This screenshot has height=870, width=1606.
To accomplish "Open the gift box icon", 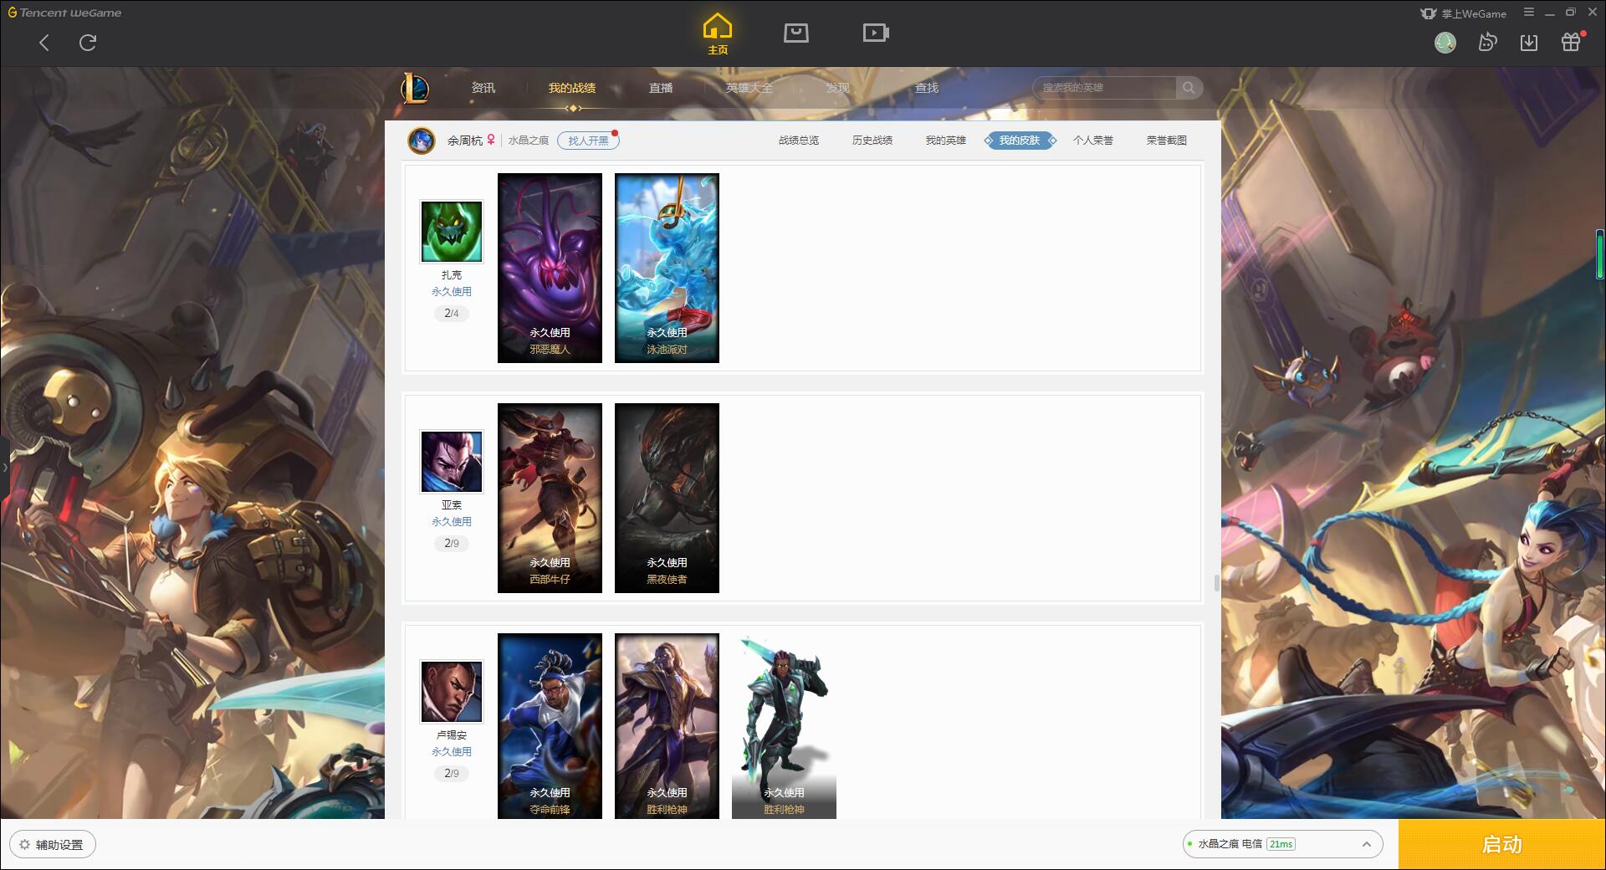I will tap(1571, 42).
